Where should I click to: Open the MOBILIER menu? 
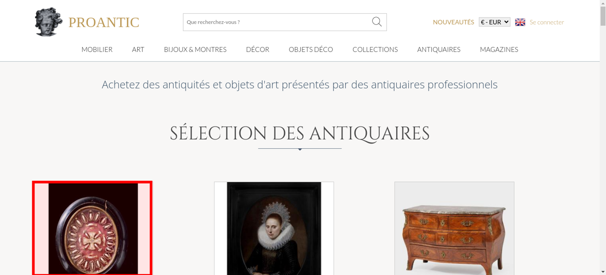point(97,49)
